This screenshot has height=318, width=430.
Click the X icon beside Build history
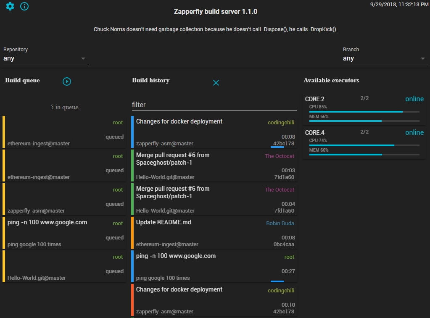[216, 83]
